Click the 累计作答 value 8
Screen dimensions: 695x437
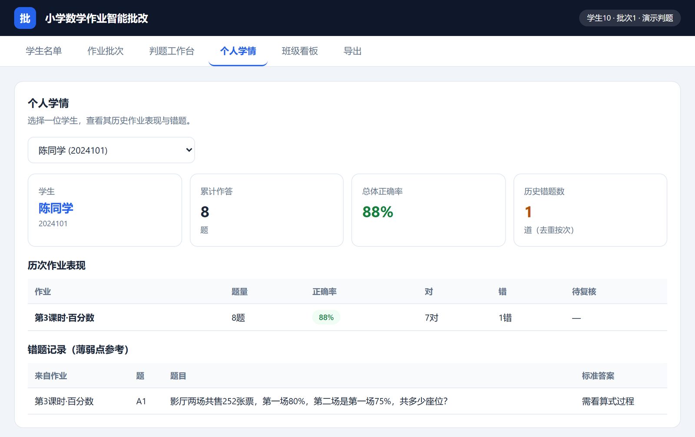coord(205,212)
